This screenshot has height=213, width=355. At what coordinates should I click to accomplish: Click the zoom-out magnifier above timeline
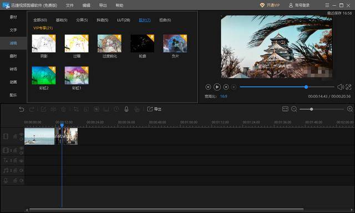click(294, 109)
